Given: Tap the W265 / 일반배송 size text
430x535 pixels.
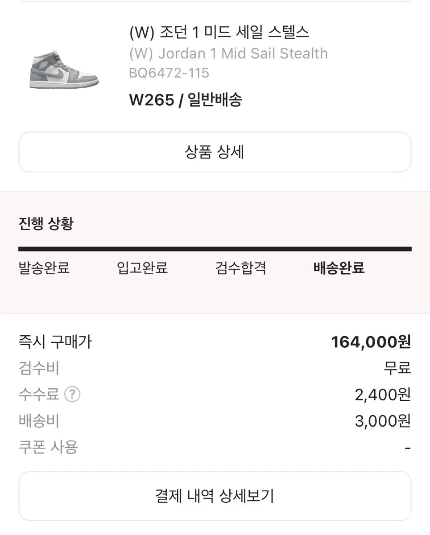Looking at the screenshot, I should (x=186, y=100).
